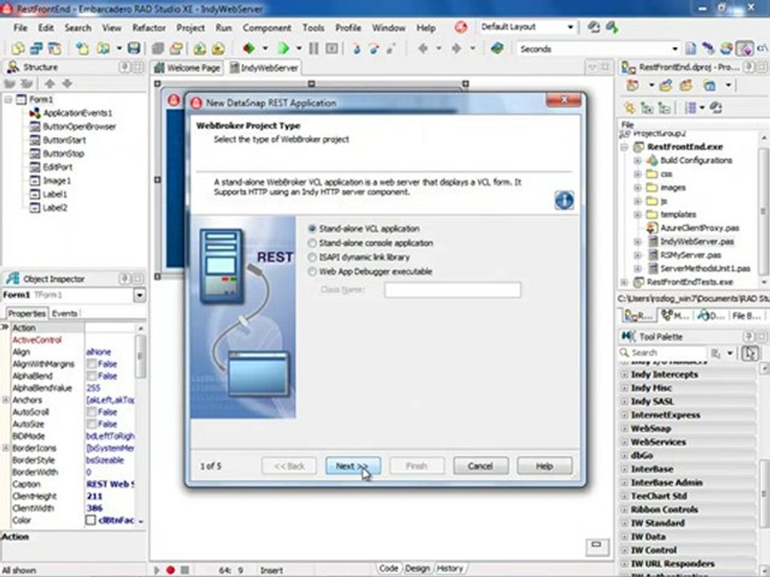Select Web App Debugger executable option
The height and width of the screenshot is (577, 770).
point(312,272)
